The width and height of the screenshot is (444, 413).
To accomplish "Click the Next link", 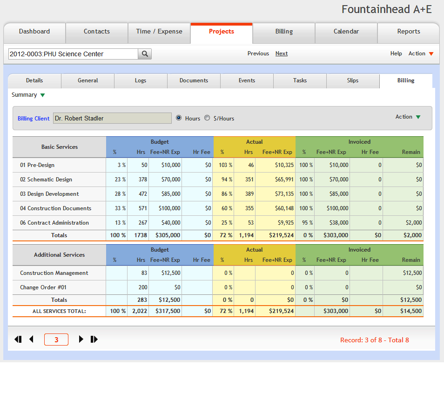I will [x=281, y=53].
